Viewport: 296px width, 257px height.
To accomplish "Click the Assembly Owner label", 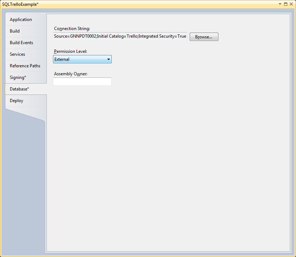I will [71, 74].
